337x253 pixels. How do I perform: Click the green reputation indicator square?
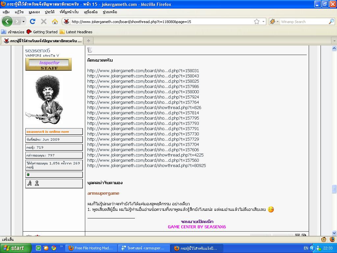pyautogui.click(x=28, y=175)
